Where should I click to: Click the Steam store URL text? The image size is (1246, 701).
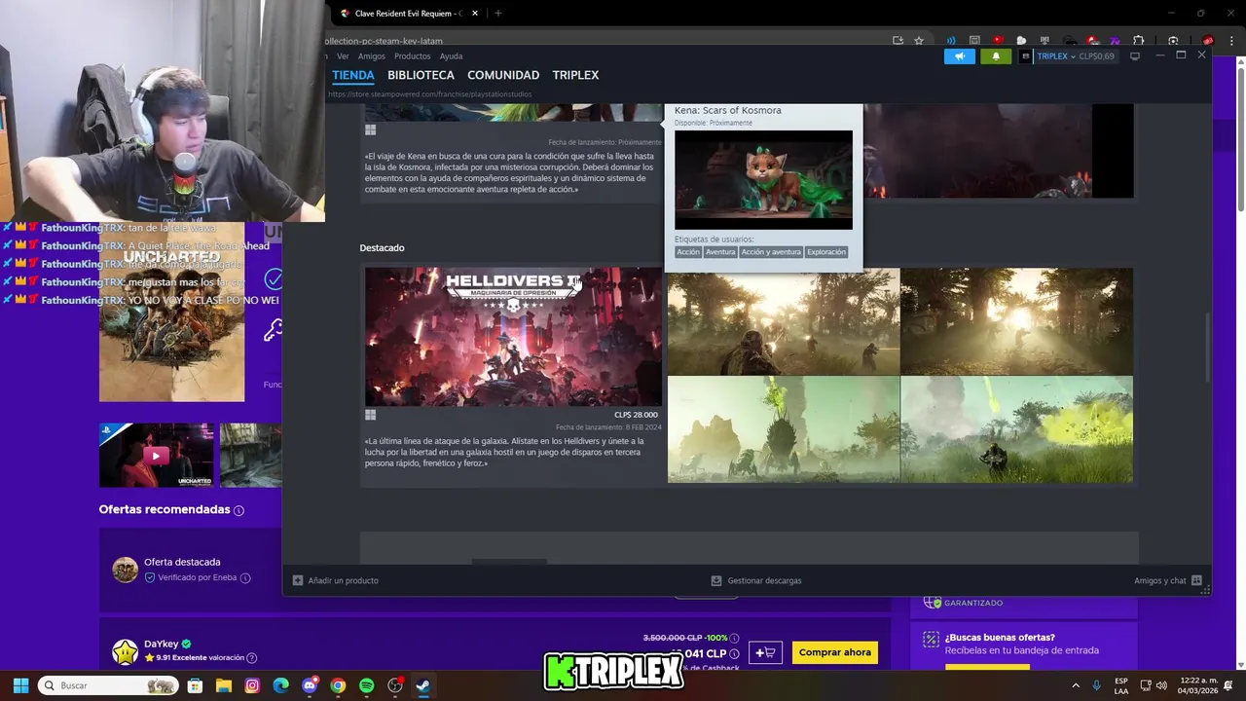(x=430, y=94)
